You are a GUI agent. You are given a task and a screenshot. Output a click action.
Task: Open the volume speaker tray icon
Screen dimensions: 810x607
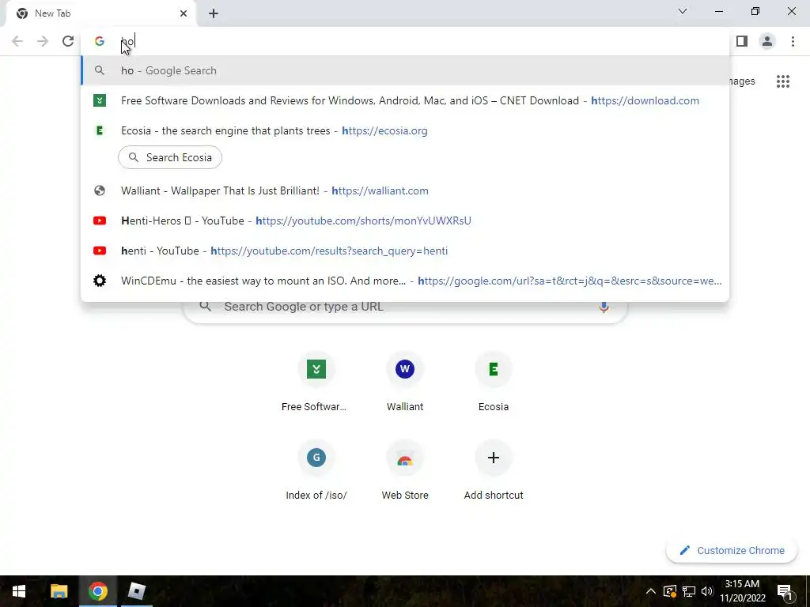pyautogui.click(x=706, y=591)
